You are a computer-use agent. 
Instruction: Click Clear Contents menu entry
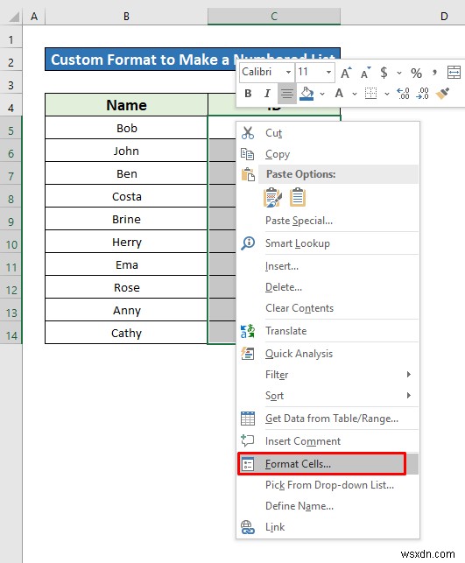click(299, 308)
